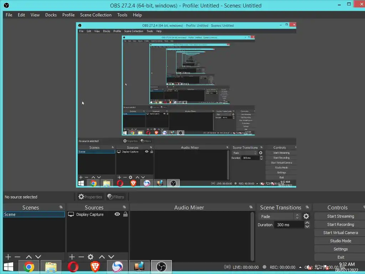
Task: Click the system clock 9:32 AM
Action: [346, 264]
